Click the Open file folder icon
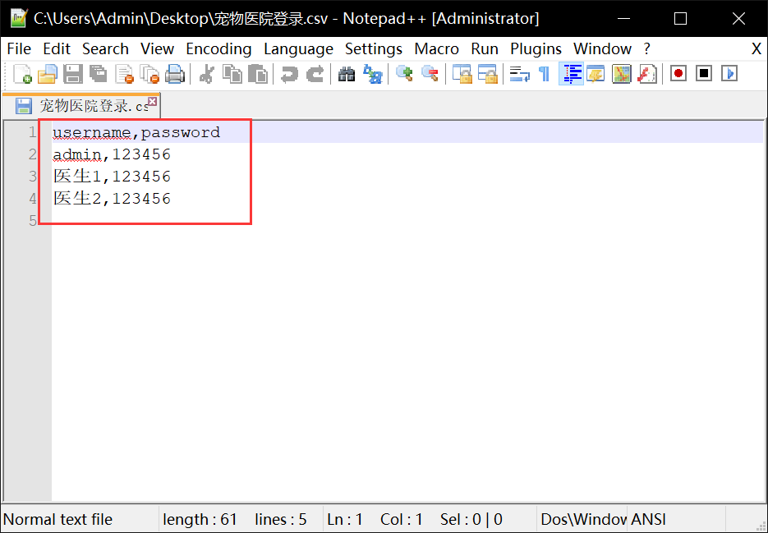Screen dimensions: 768x533 point(47,74)
